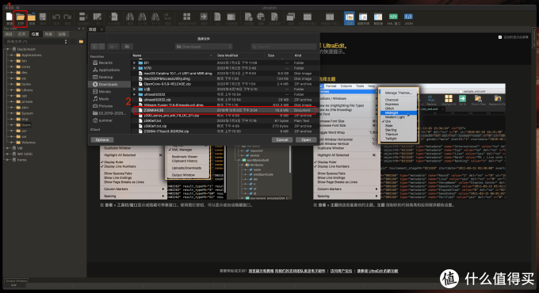Screen dimensions: 539x293
Task: Click the Go To arrow toolbar icon
Action: [204, 17]
